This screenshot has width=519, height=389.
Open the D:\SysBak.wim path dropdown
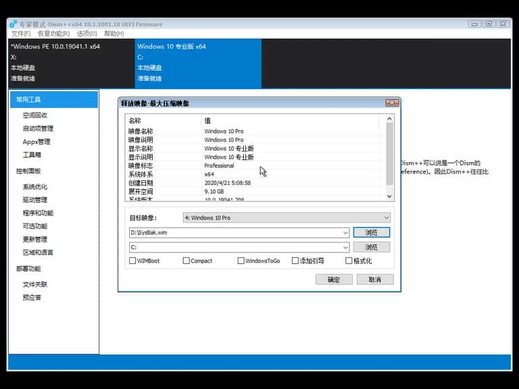tap(345, 232)
